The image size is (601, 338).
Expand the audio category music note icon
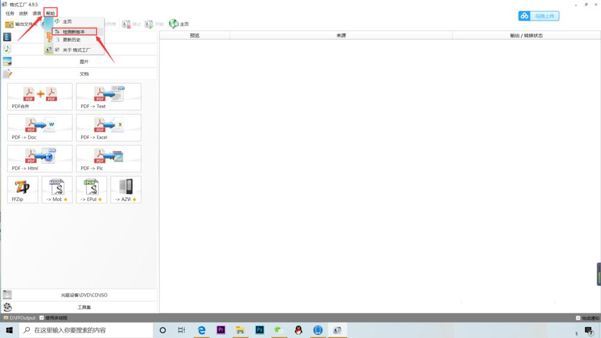(7, 49)
